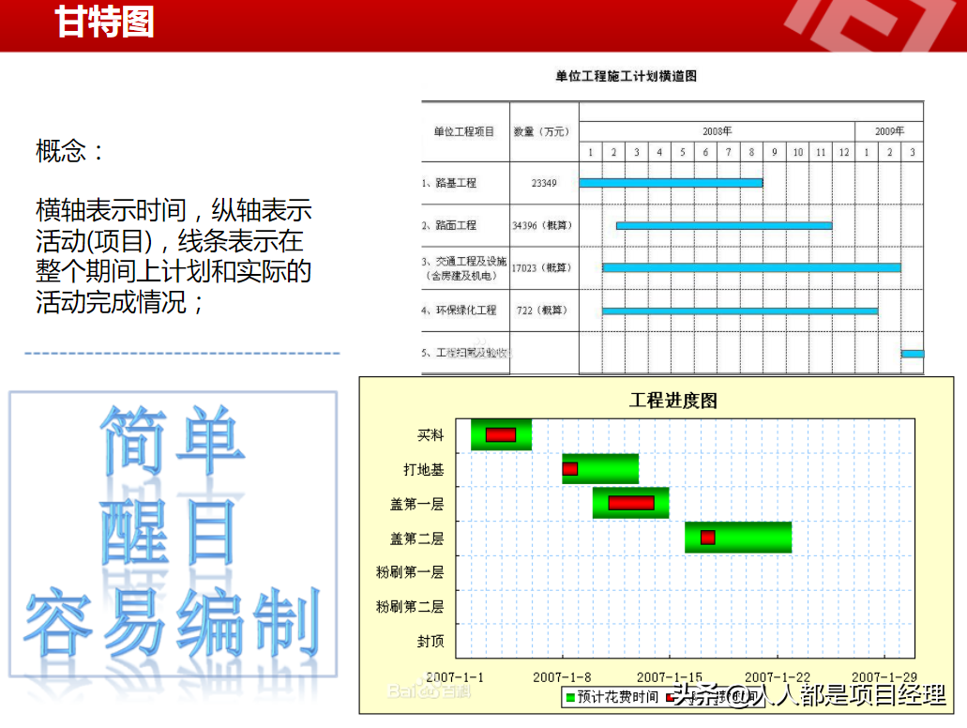Screen dimensions: 967x728
Task: Click the axis date 2007-1-8
Action: click(562, 676)
